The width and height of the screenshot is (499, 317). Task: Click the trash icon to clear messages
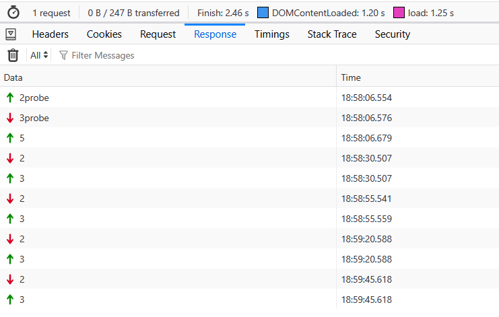pyautogui.click(x=13, y=55)
